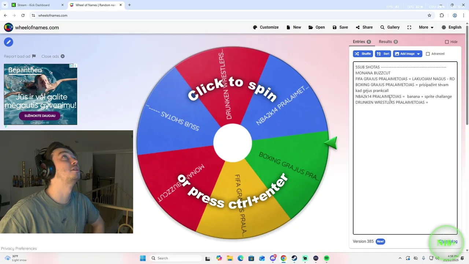Tick the Hide checkbox
Viewport: 469px width, 264px height.
(447, 42)
